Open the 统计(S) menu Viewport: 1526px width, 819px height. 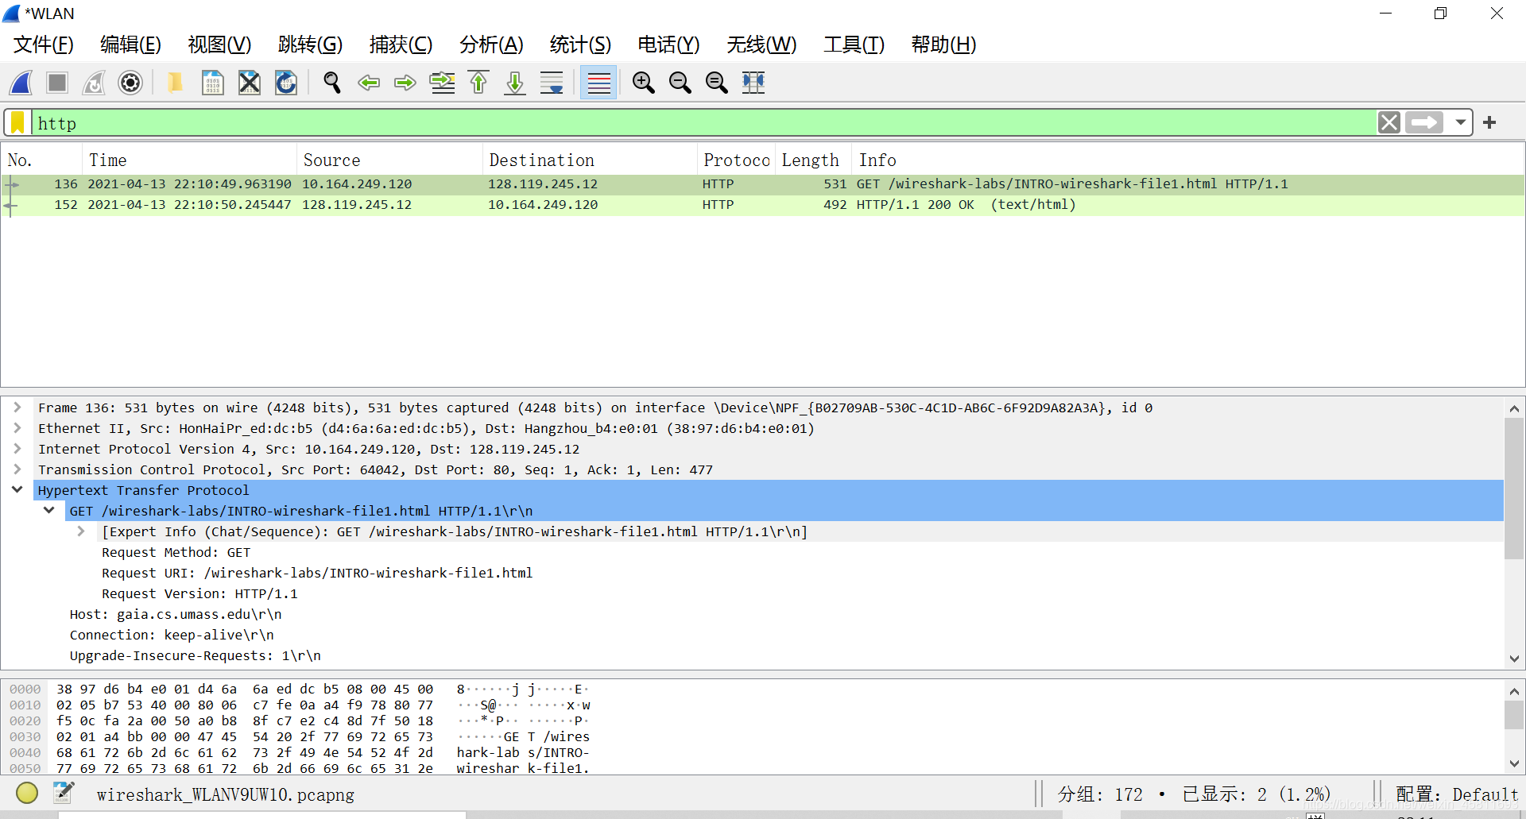coord(580,45)
